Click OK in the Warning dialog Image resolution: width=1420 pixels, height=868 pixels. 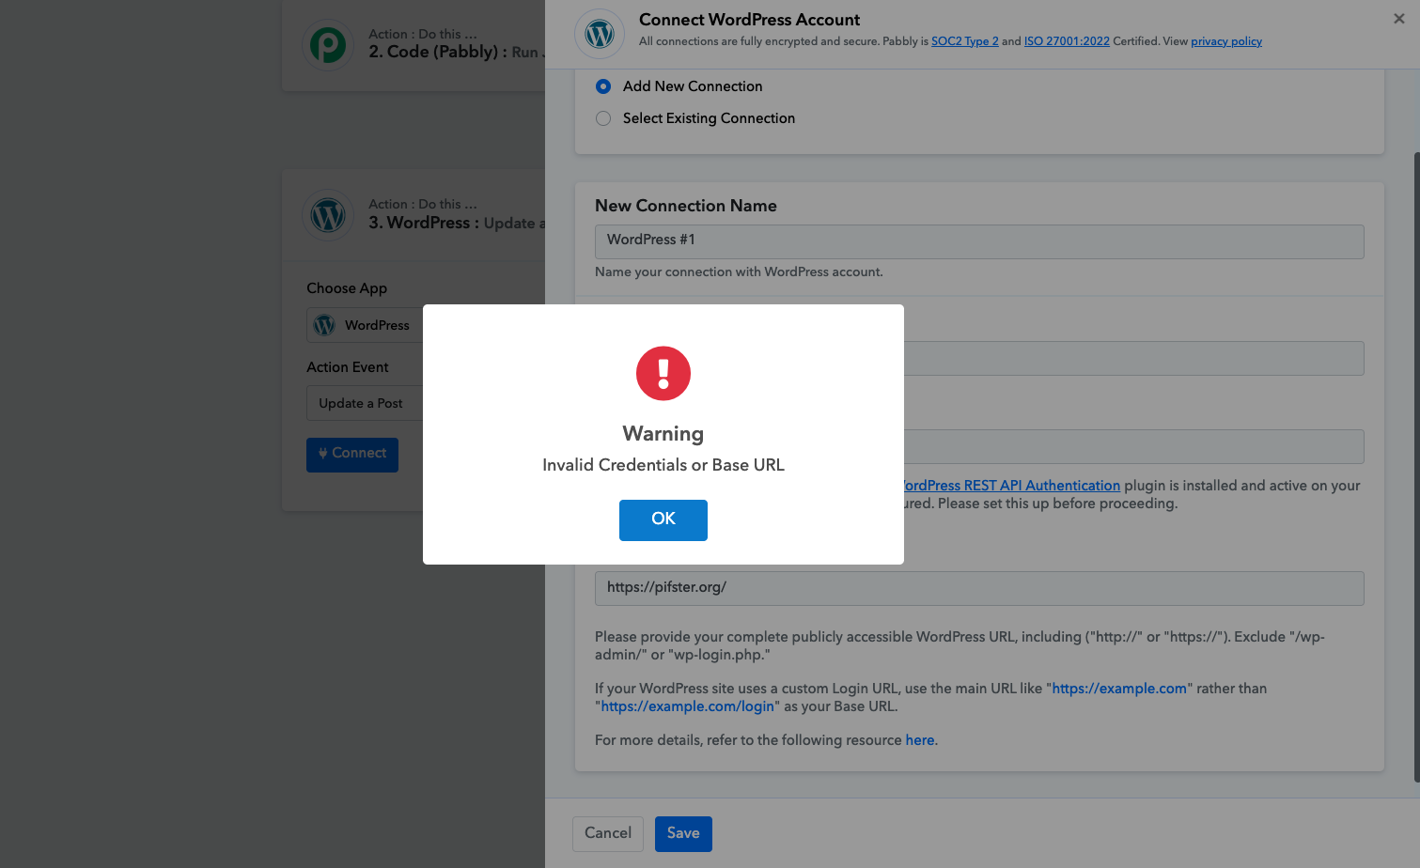(663, 519)
